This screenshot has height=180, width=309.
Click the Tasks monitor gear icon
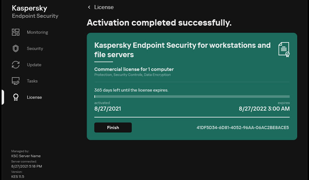(x=15, y=81)
